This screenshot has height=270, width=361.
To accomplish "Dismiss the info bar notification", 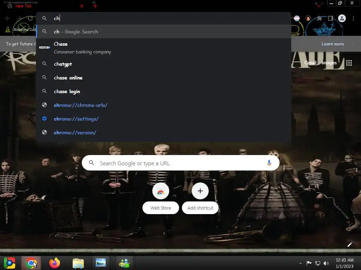I will click(x=353, y=44).
